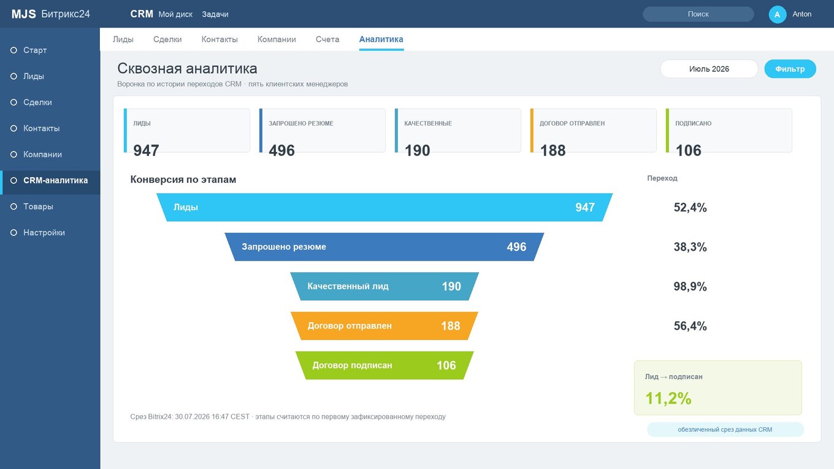Open Задачи in the top bar
This screenshot has height=469, width=834.
[x=215, y=14]
